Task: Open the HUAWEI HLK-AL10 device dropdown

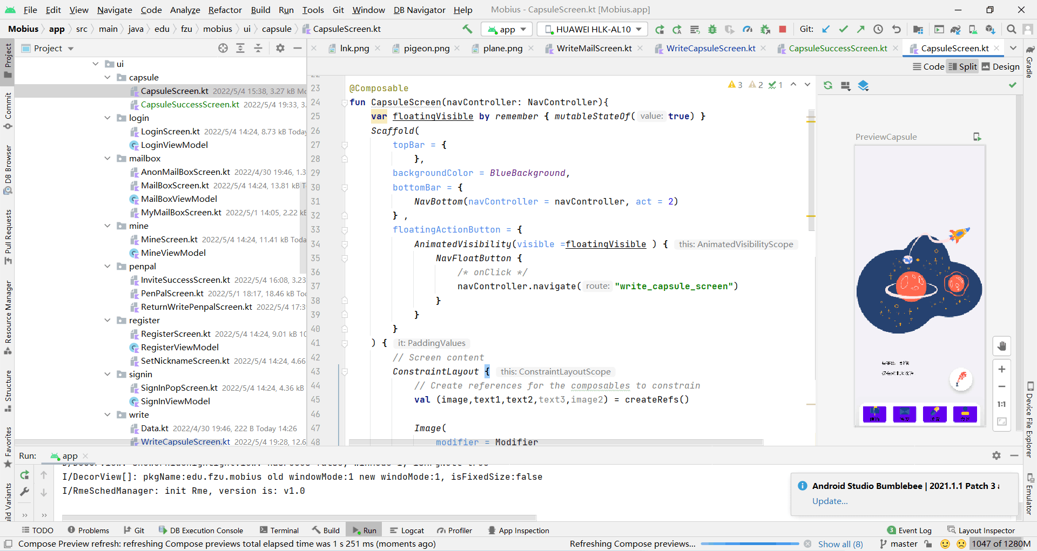Action: (x=592, y=29)
